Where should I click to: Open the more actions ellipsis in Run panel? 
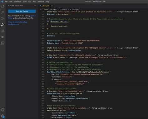point(35,6)
